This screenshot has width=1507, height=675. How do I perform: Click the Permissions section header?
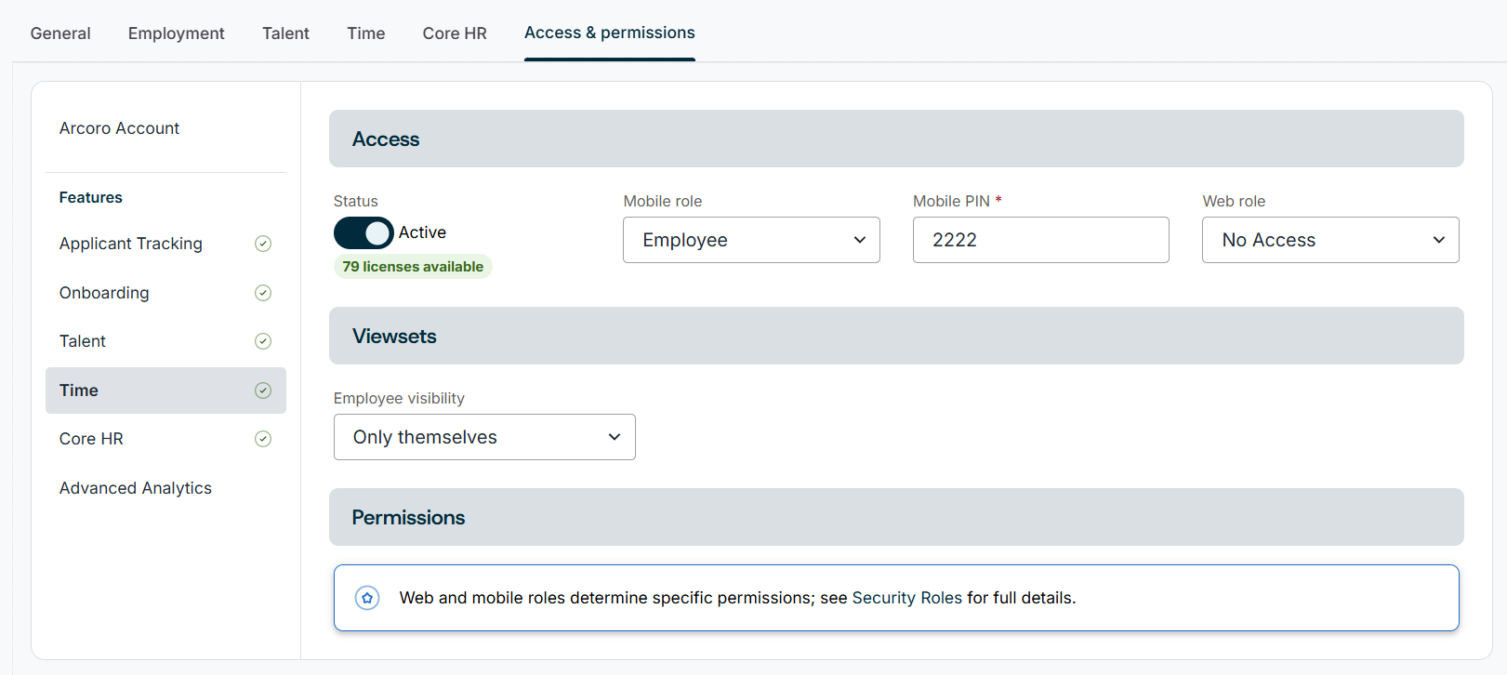[x=896, y=517]
